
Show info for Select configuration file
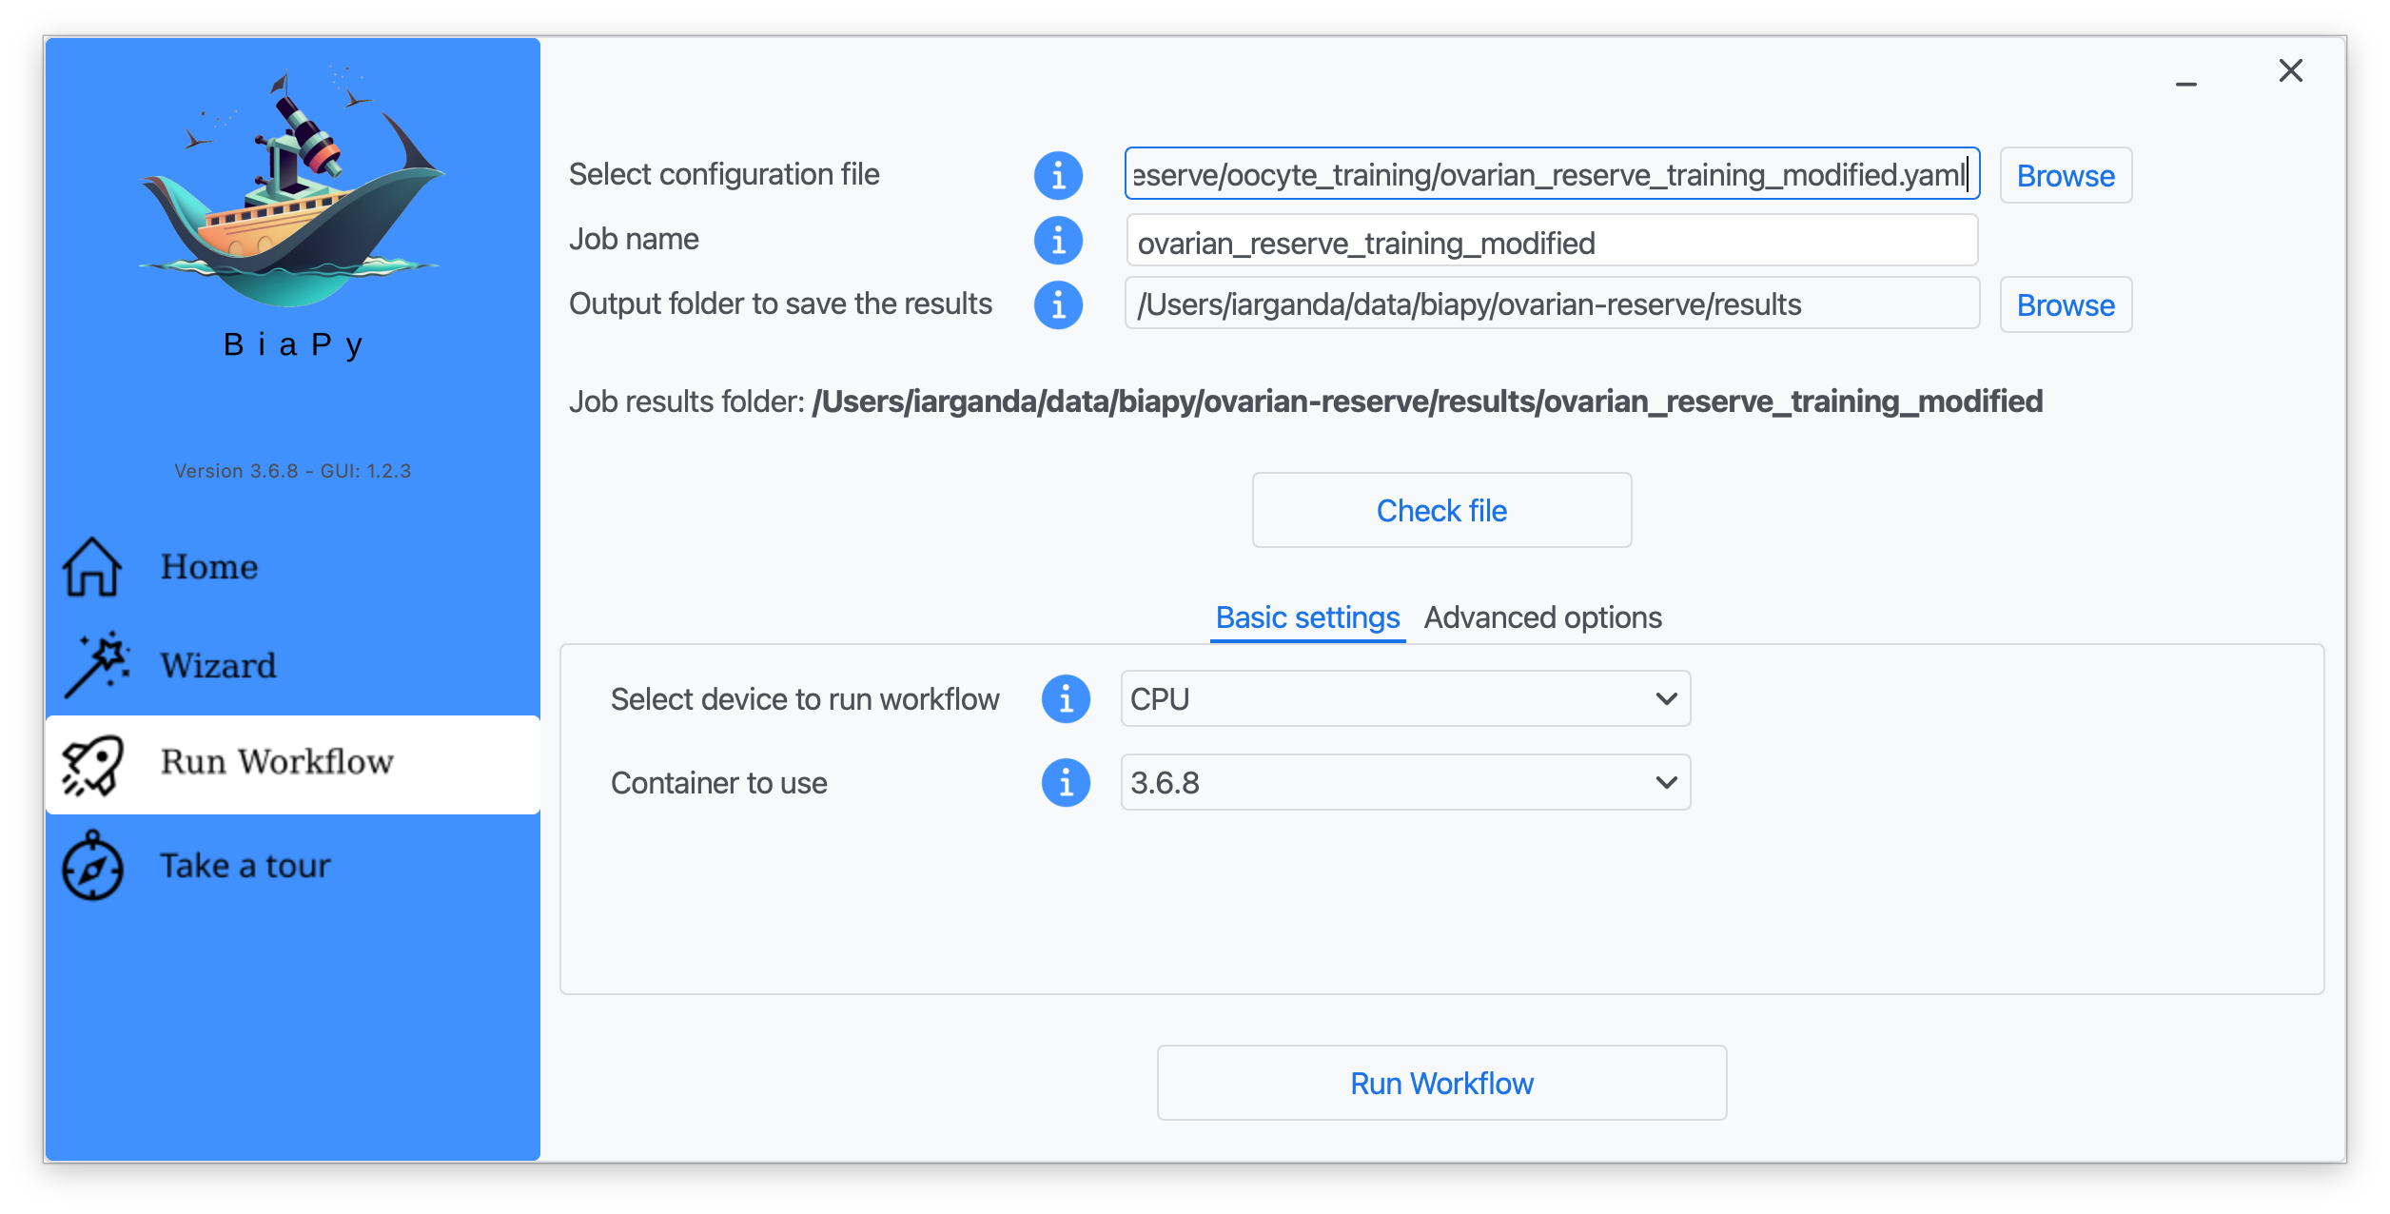pos(1058,175)
